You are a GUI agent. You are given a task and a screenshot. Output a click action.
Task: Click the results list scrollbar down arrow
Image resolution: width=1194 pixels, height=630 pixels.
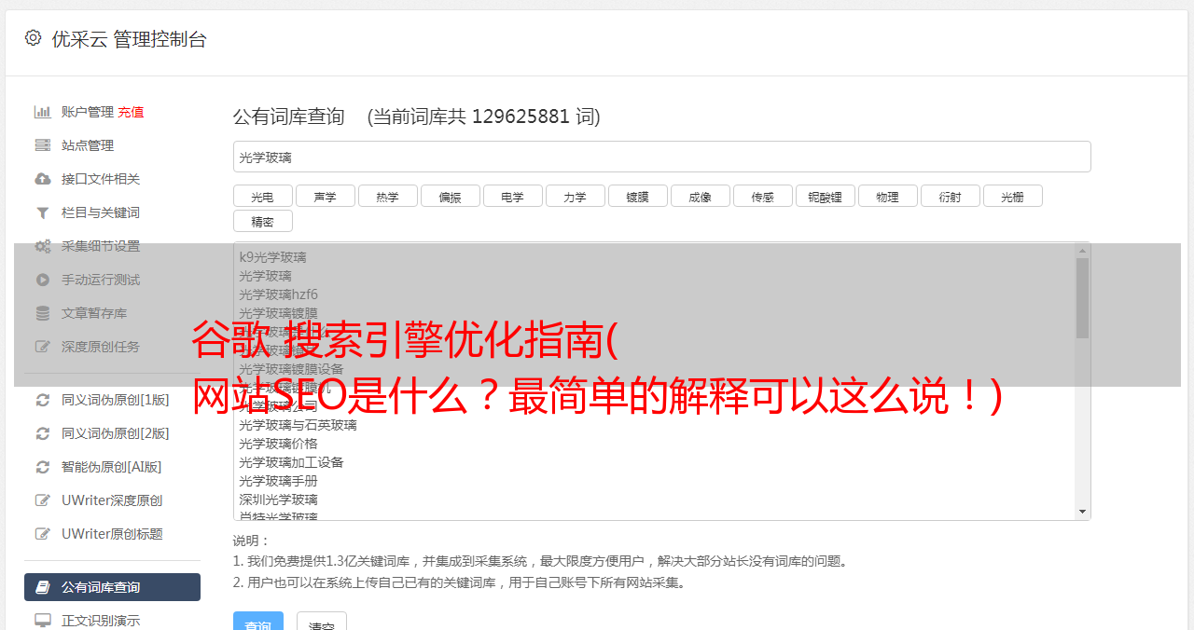pyautogui.click(x=1082, y=512)
